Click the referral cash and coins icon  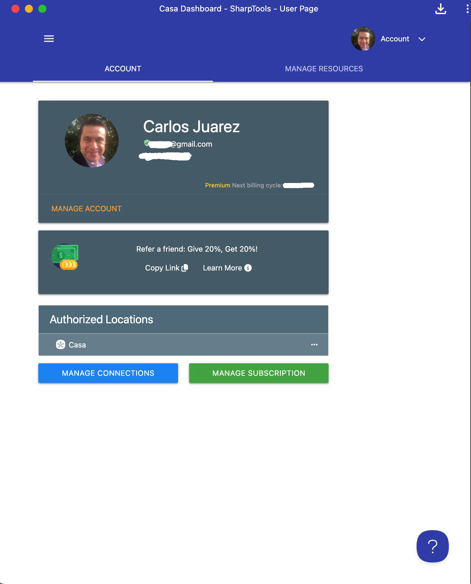(65, 257)
